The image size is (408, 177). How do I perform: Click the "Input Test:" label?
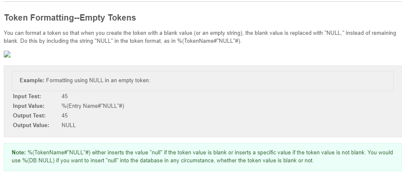(27, 96)
